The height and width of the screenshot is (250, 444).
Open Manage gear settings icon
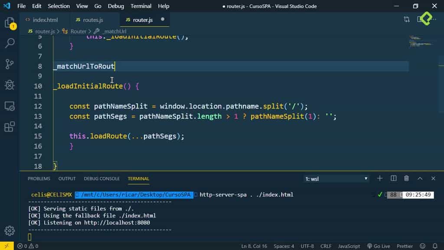click(10, 231)
